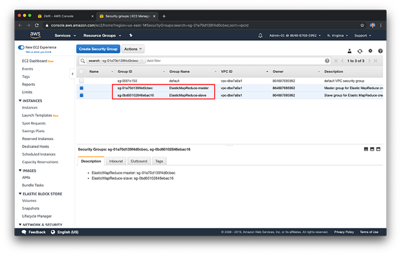Toggle the New EC2 Experience switch
This screenshot has height=255, width=401.
click(21, 47)
